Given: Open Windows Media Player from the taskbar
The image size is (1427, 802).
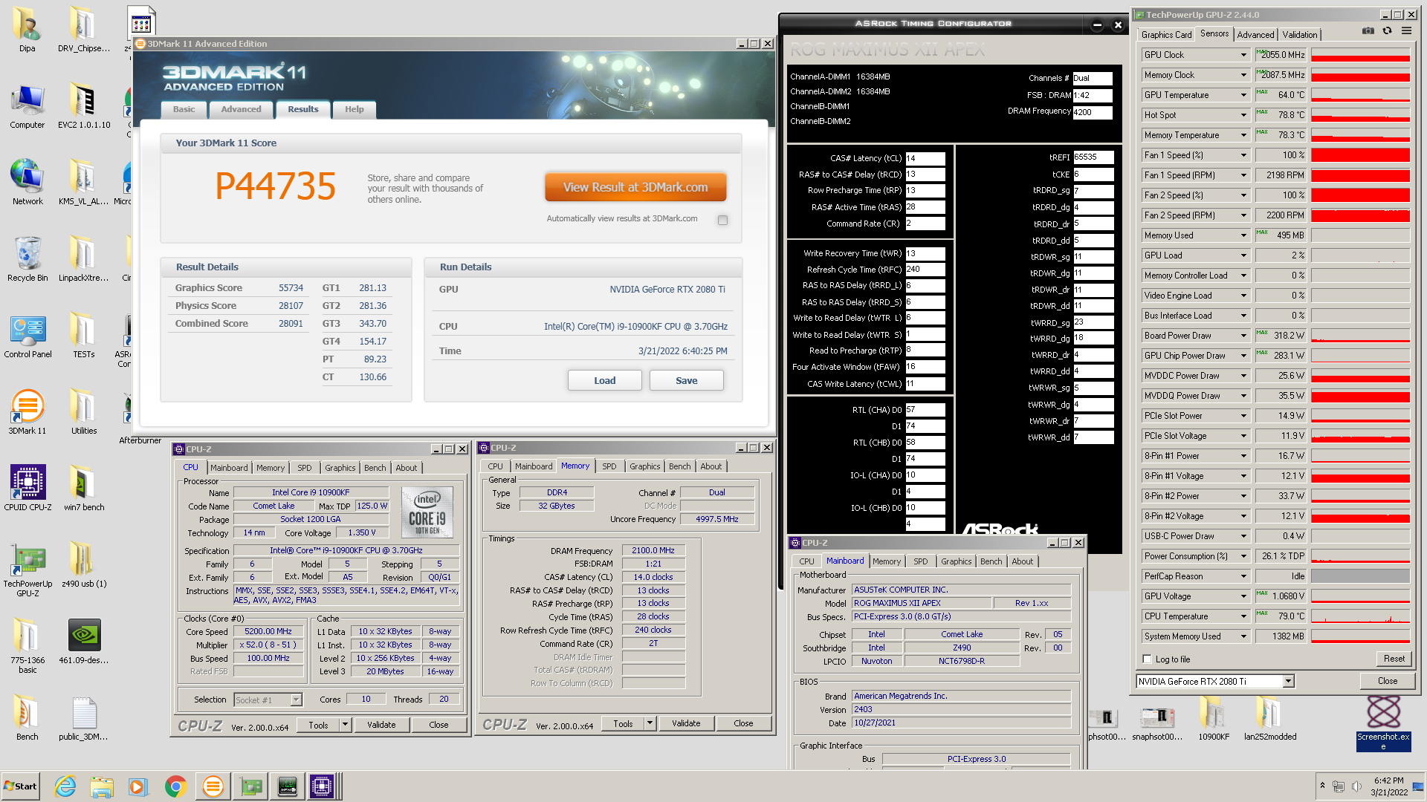Looking at the screenshot, I should tap(138, 786).
